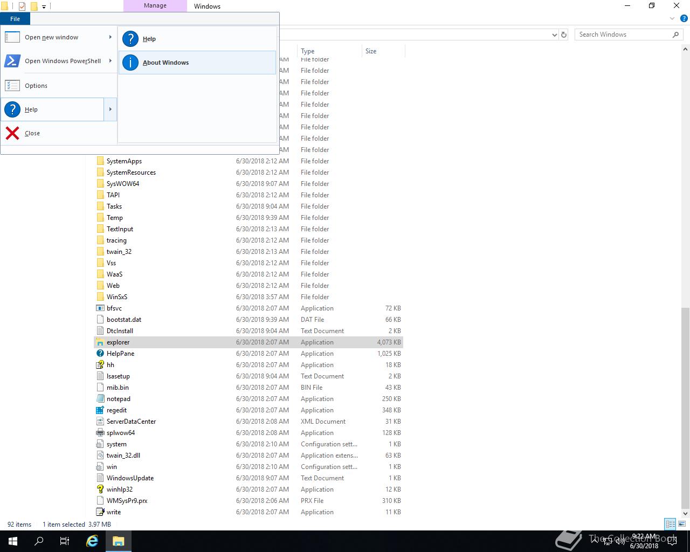Open folder Options from File menu
Viewport: 690px width, 552px height.
(x=58, y=86)
